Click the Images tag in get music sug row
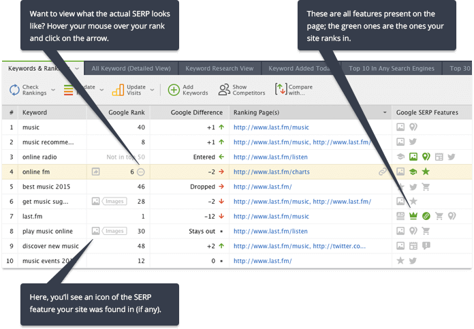 pyautogui.click(x=114, y=201)
